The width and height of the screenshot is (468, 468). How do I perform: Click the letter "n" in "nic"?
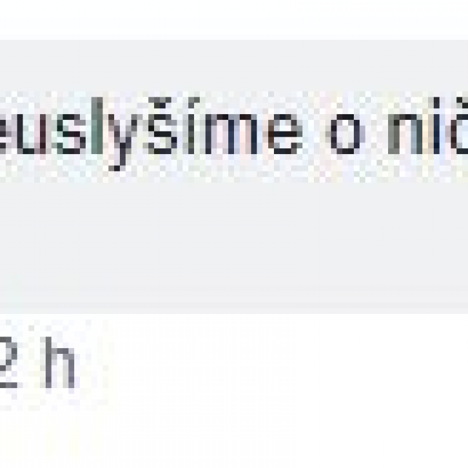[406, 134]
